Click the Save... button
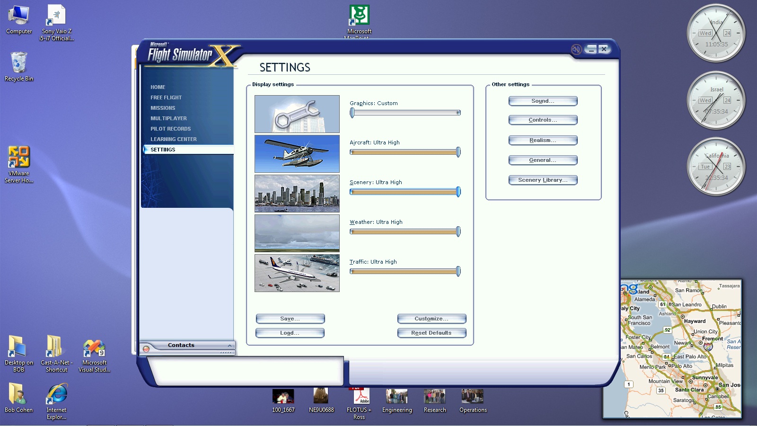 [290, 319]
